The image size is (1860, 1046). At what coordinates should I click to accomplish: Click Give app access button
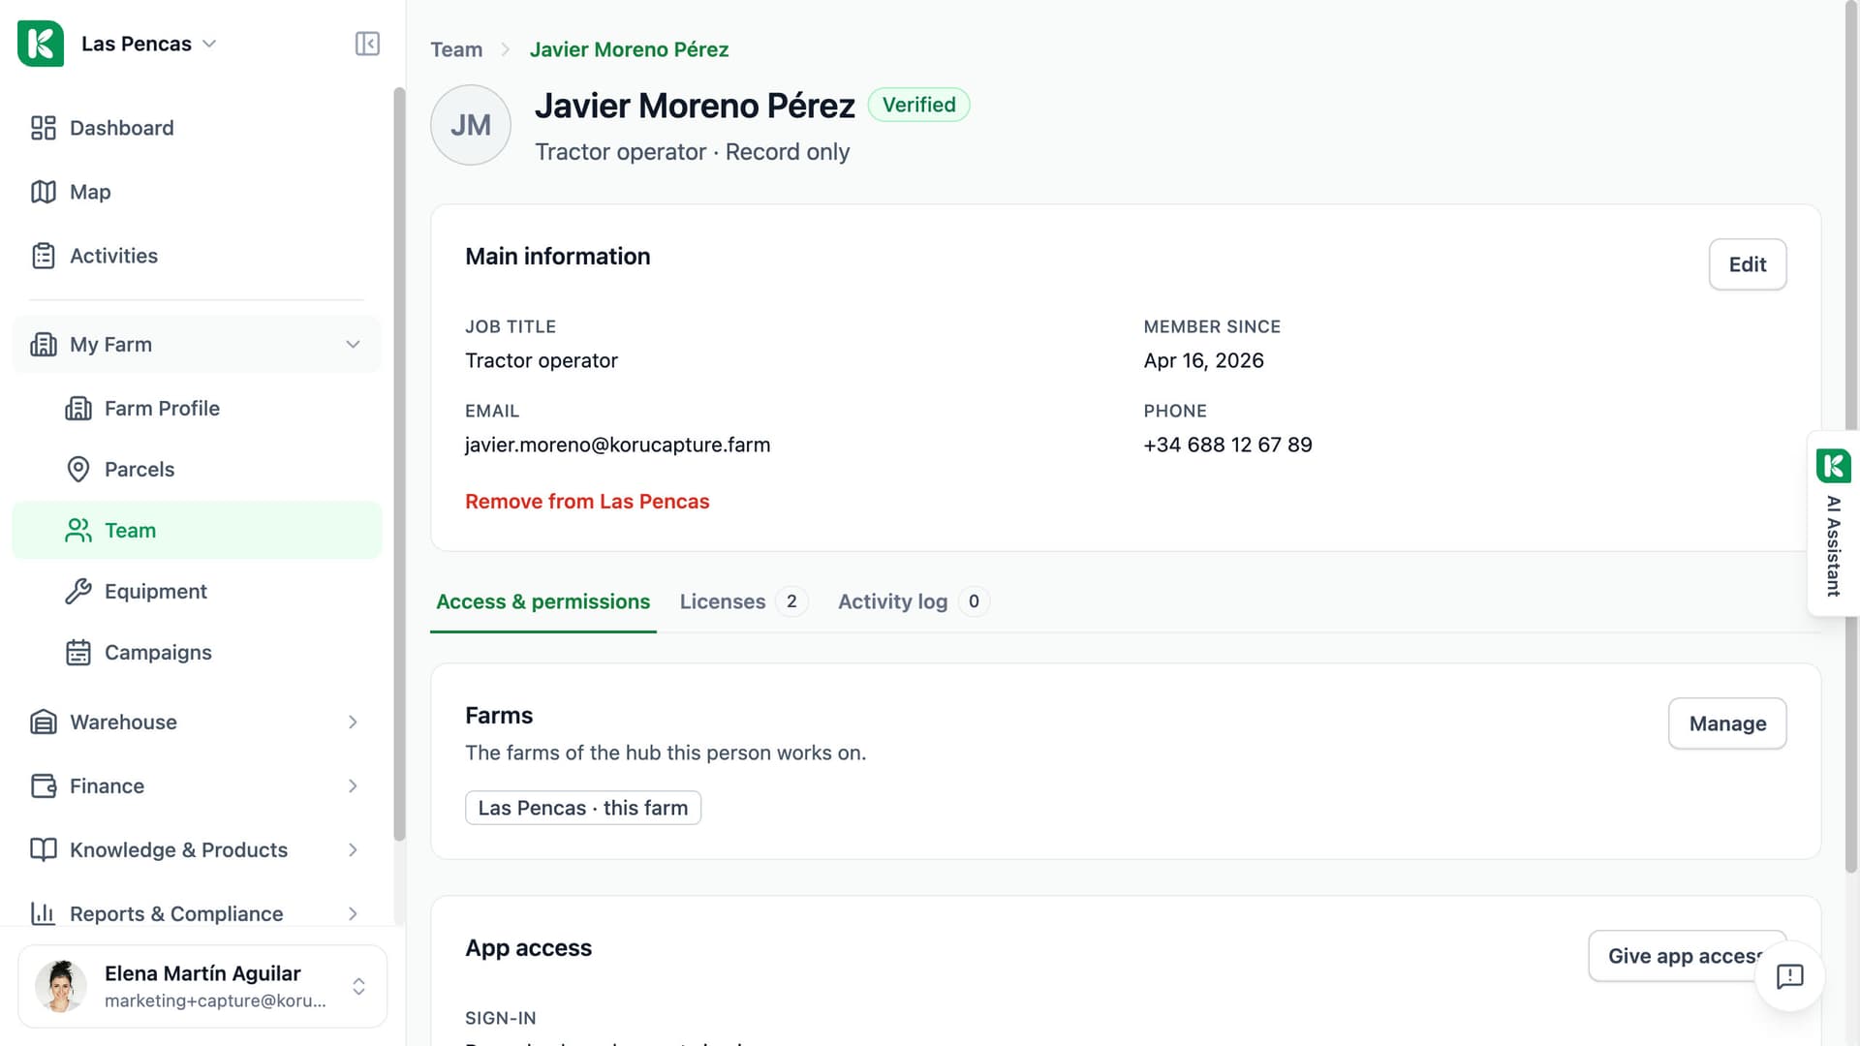click(1686, 956)
